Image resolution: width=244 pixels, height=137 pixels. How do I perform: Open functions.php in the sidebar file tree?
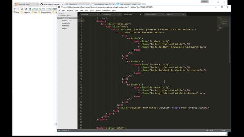[67, 21]
